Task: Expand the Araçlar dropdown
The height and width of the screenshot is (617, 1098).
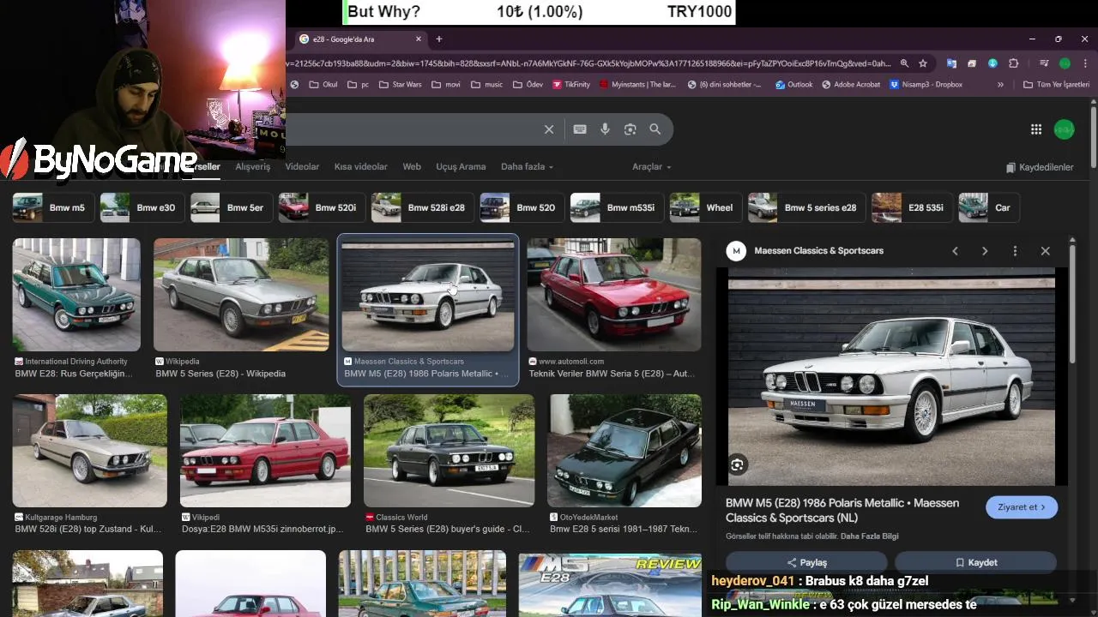Action: click(652, 167)
